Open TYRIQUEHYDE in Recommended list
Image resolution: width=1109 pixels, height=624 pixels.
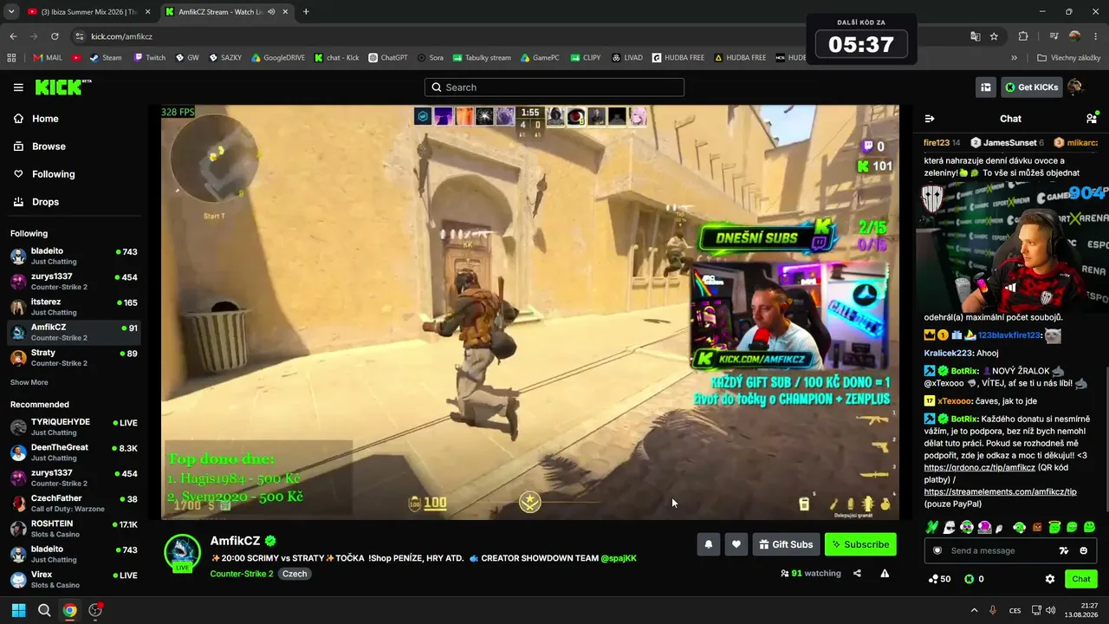point(74,426)
